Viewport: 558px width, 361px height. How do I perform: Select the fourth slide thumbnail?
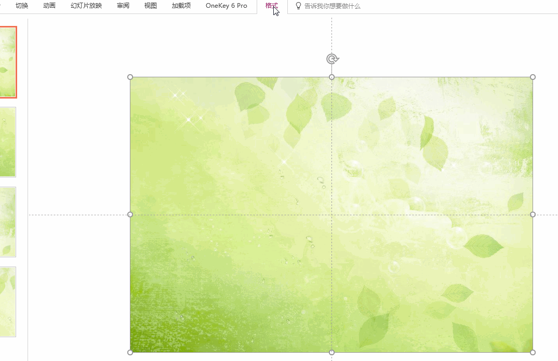click(8, 301)
